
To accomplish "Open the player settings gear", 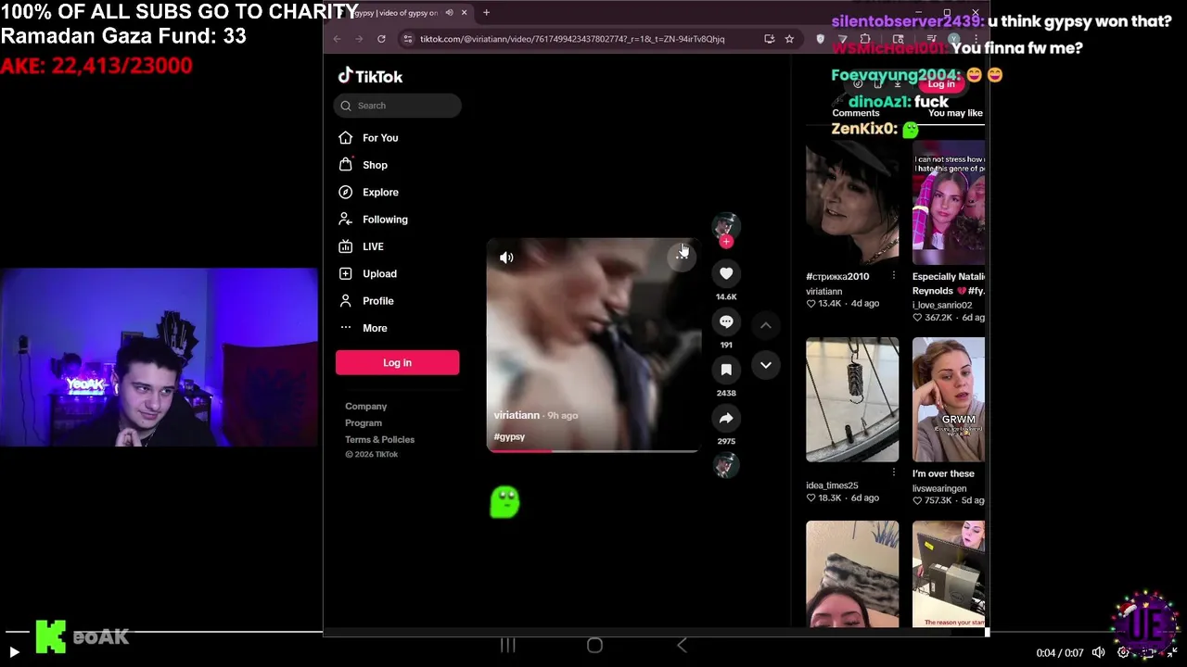I will [x=1123, y=652].
